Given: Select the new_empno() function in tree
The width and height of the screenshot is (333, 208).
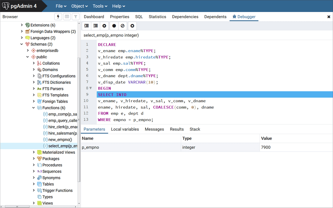Looking at the screenshot, I should pyautogui.click(x=60, y=140).
